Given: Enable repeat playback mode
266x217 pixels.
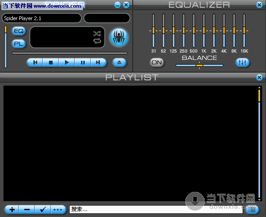Looking at the screenshot, I should pos(97,41).
